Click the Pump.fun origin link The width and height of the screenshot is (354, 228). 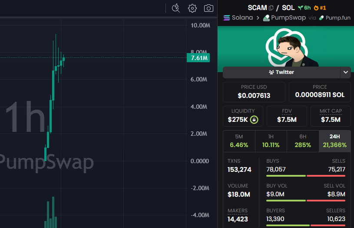[x=334, y=18]
